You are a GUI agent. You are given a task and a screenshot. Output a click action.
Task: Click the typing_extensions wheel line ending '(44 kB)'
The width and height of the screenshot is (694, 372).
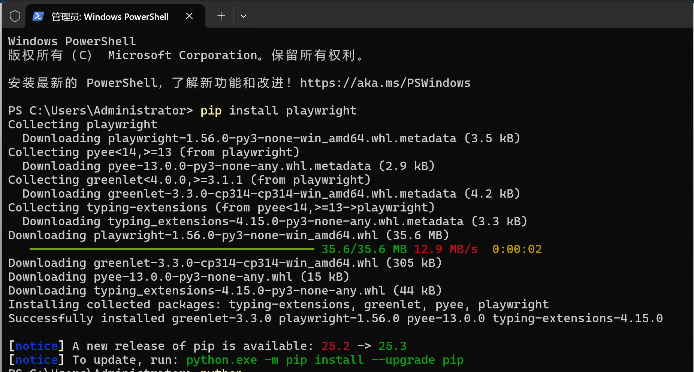click(225, 291)
